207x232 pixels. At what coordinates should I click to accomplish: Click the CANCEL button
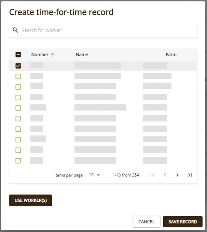[x=147, y=221]
